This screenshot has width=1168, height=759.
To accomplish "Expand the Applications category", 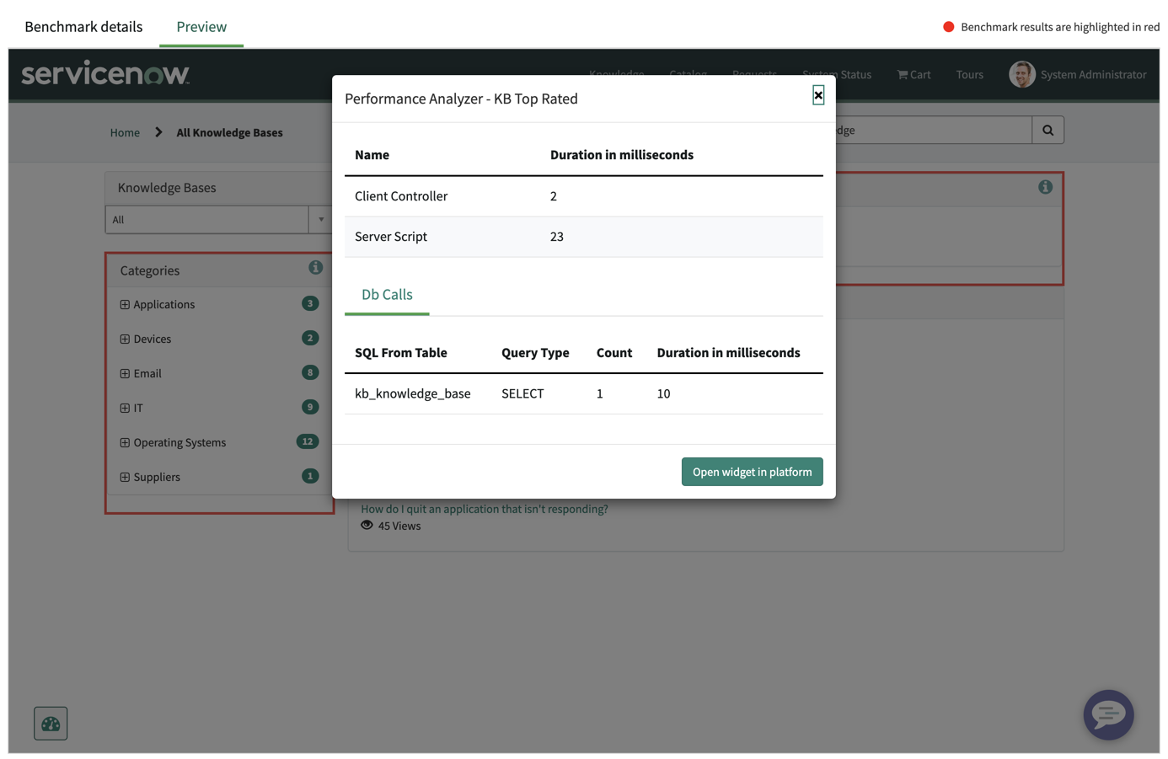I will 125,304.
